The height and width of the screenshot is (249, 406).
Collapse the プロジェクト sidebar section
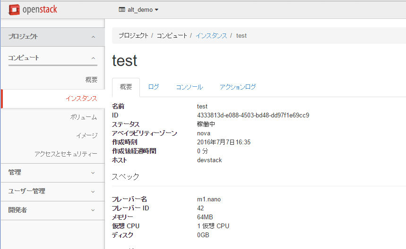click(x=52, y=37)
